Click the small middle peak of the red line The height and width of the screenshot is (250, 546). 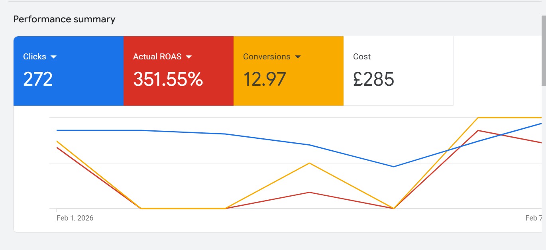coord(309,192)
